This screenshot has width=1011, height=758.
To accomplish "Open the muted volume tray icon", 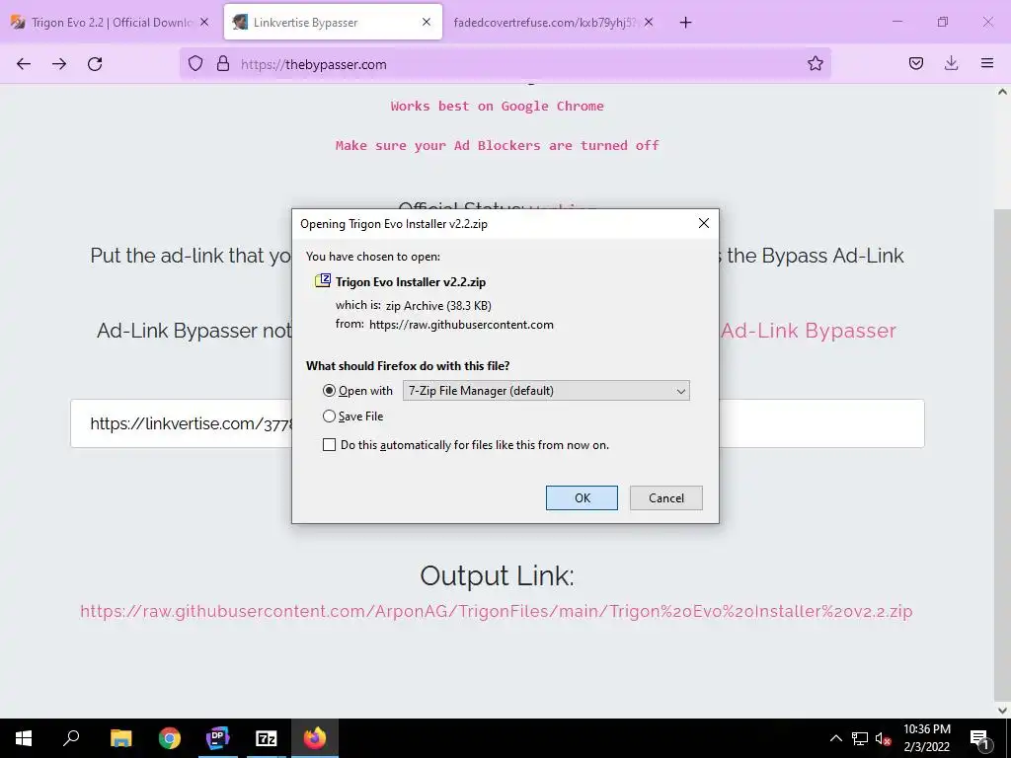I will pyautogui.click(x=884, y=738).
